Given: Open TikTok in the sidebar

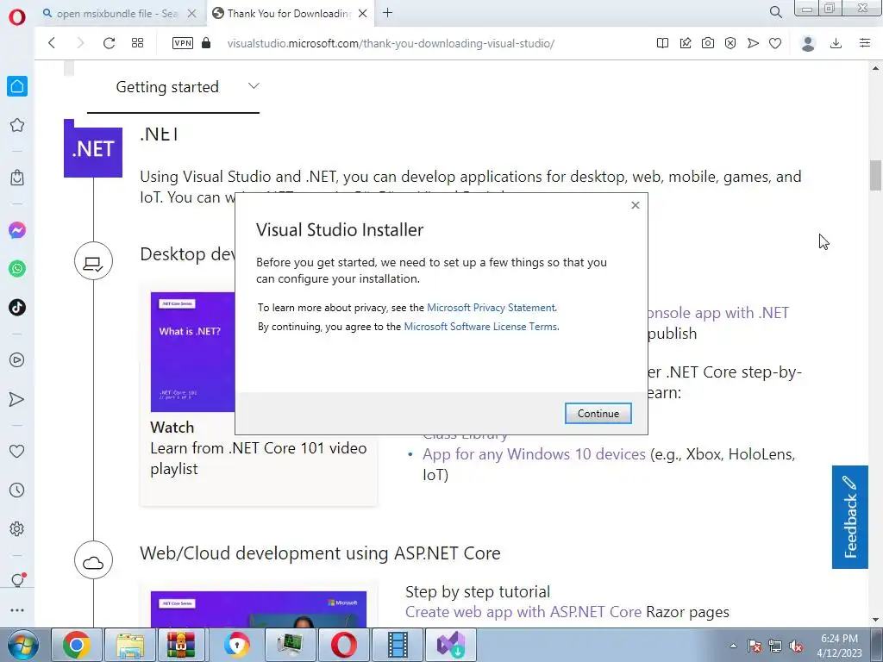Looking at the screenshot, I should [x=17, y=308].
